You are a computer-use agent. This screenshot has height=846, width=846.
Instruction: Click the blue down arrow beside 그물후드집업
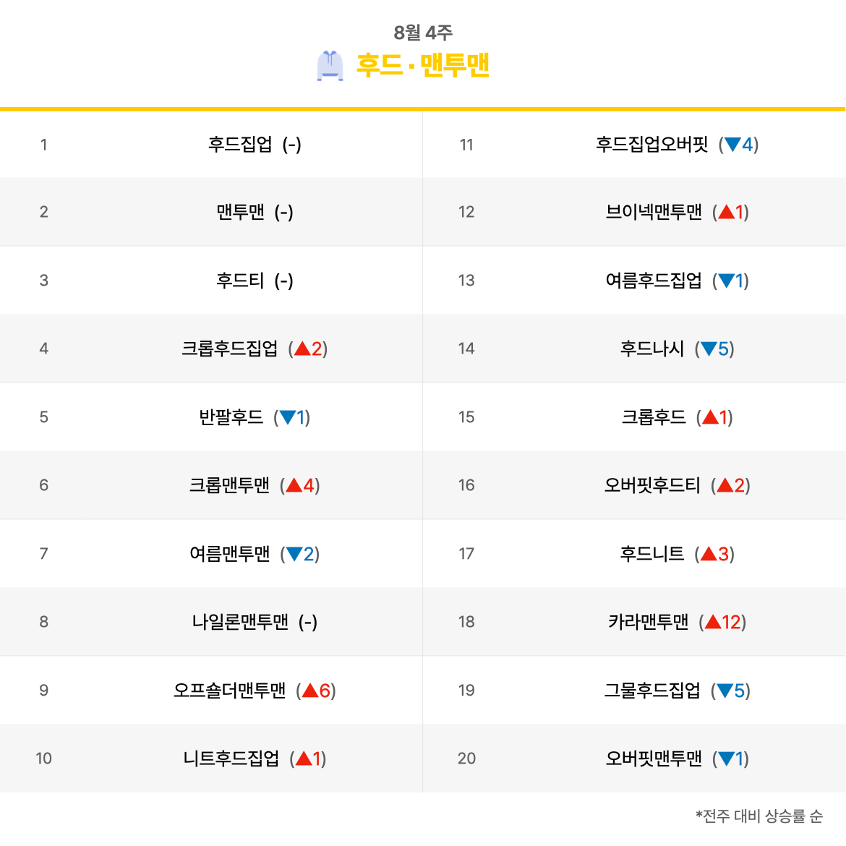(x=725, y=691)
